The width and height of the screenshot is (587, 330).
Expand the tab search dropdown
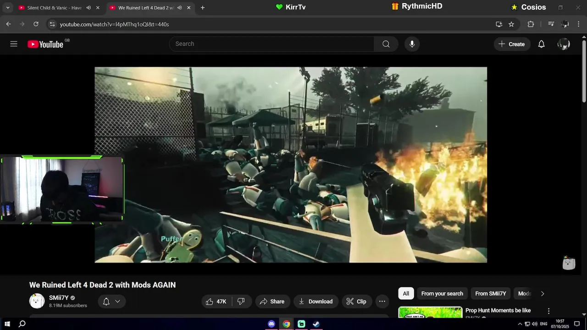click(8, 8)
